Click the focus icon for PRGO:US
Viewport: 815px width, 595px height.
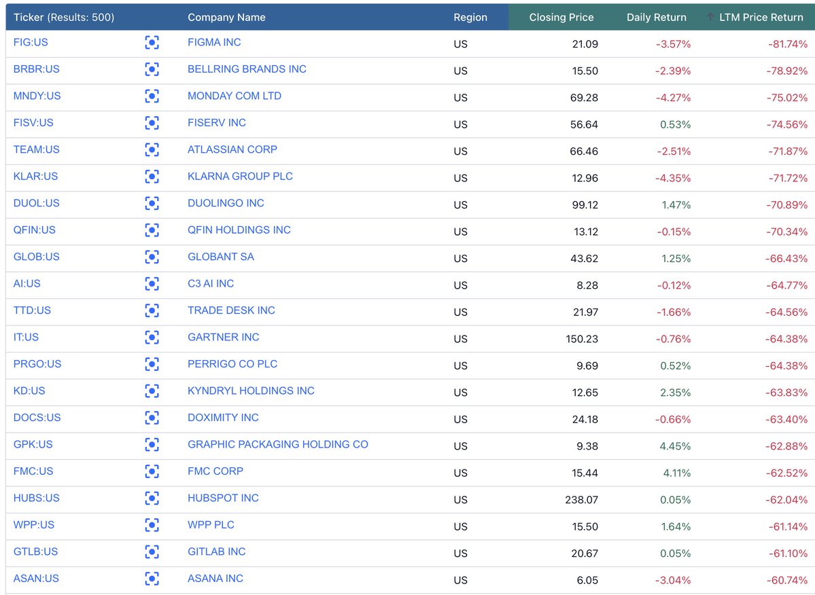(152, 365)
